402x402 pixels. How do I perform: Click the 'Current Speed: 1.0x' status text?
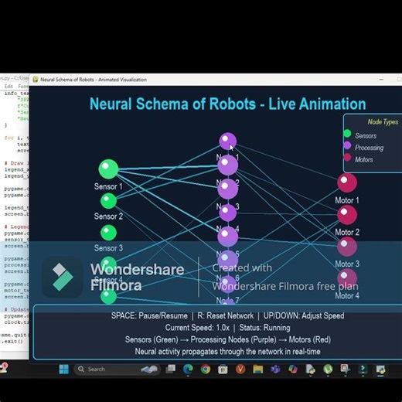(x=197, y=328)
